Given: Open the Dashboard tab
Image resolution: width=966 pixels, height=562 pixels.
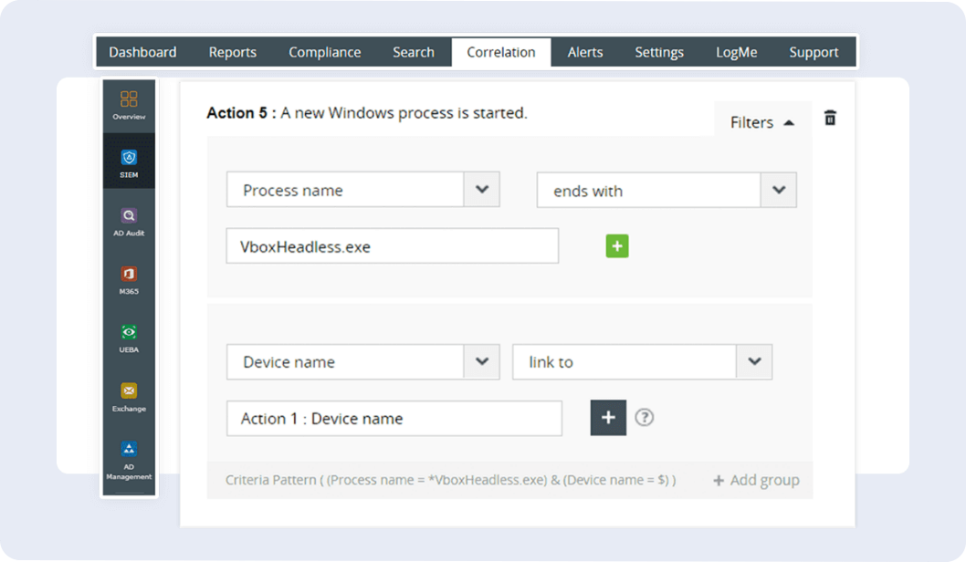Looking at the screenshot, I should [x=142, y=52].
